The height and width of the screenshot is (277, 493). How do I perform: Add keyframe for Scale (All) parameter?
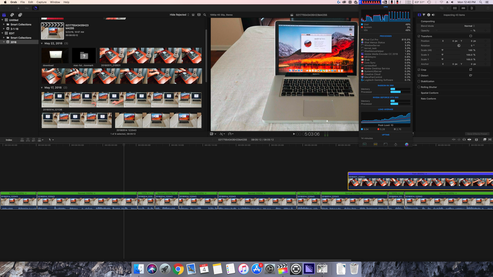(485, 50)
